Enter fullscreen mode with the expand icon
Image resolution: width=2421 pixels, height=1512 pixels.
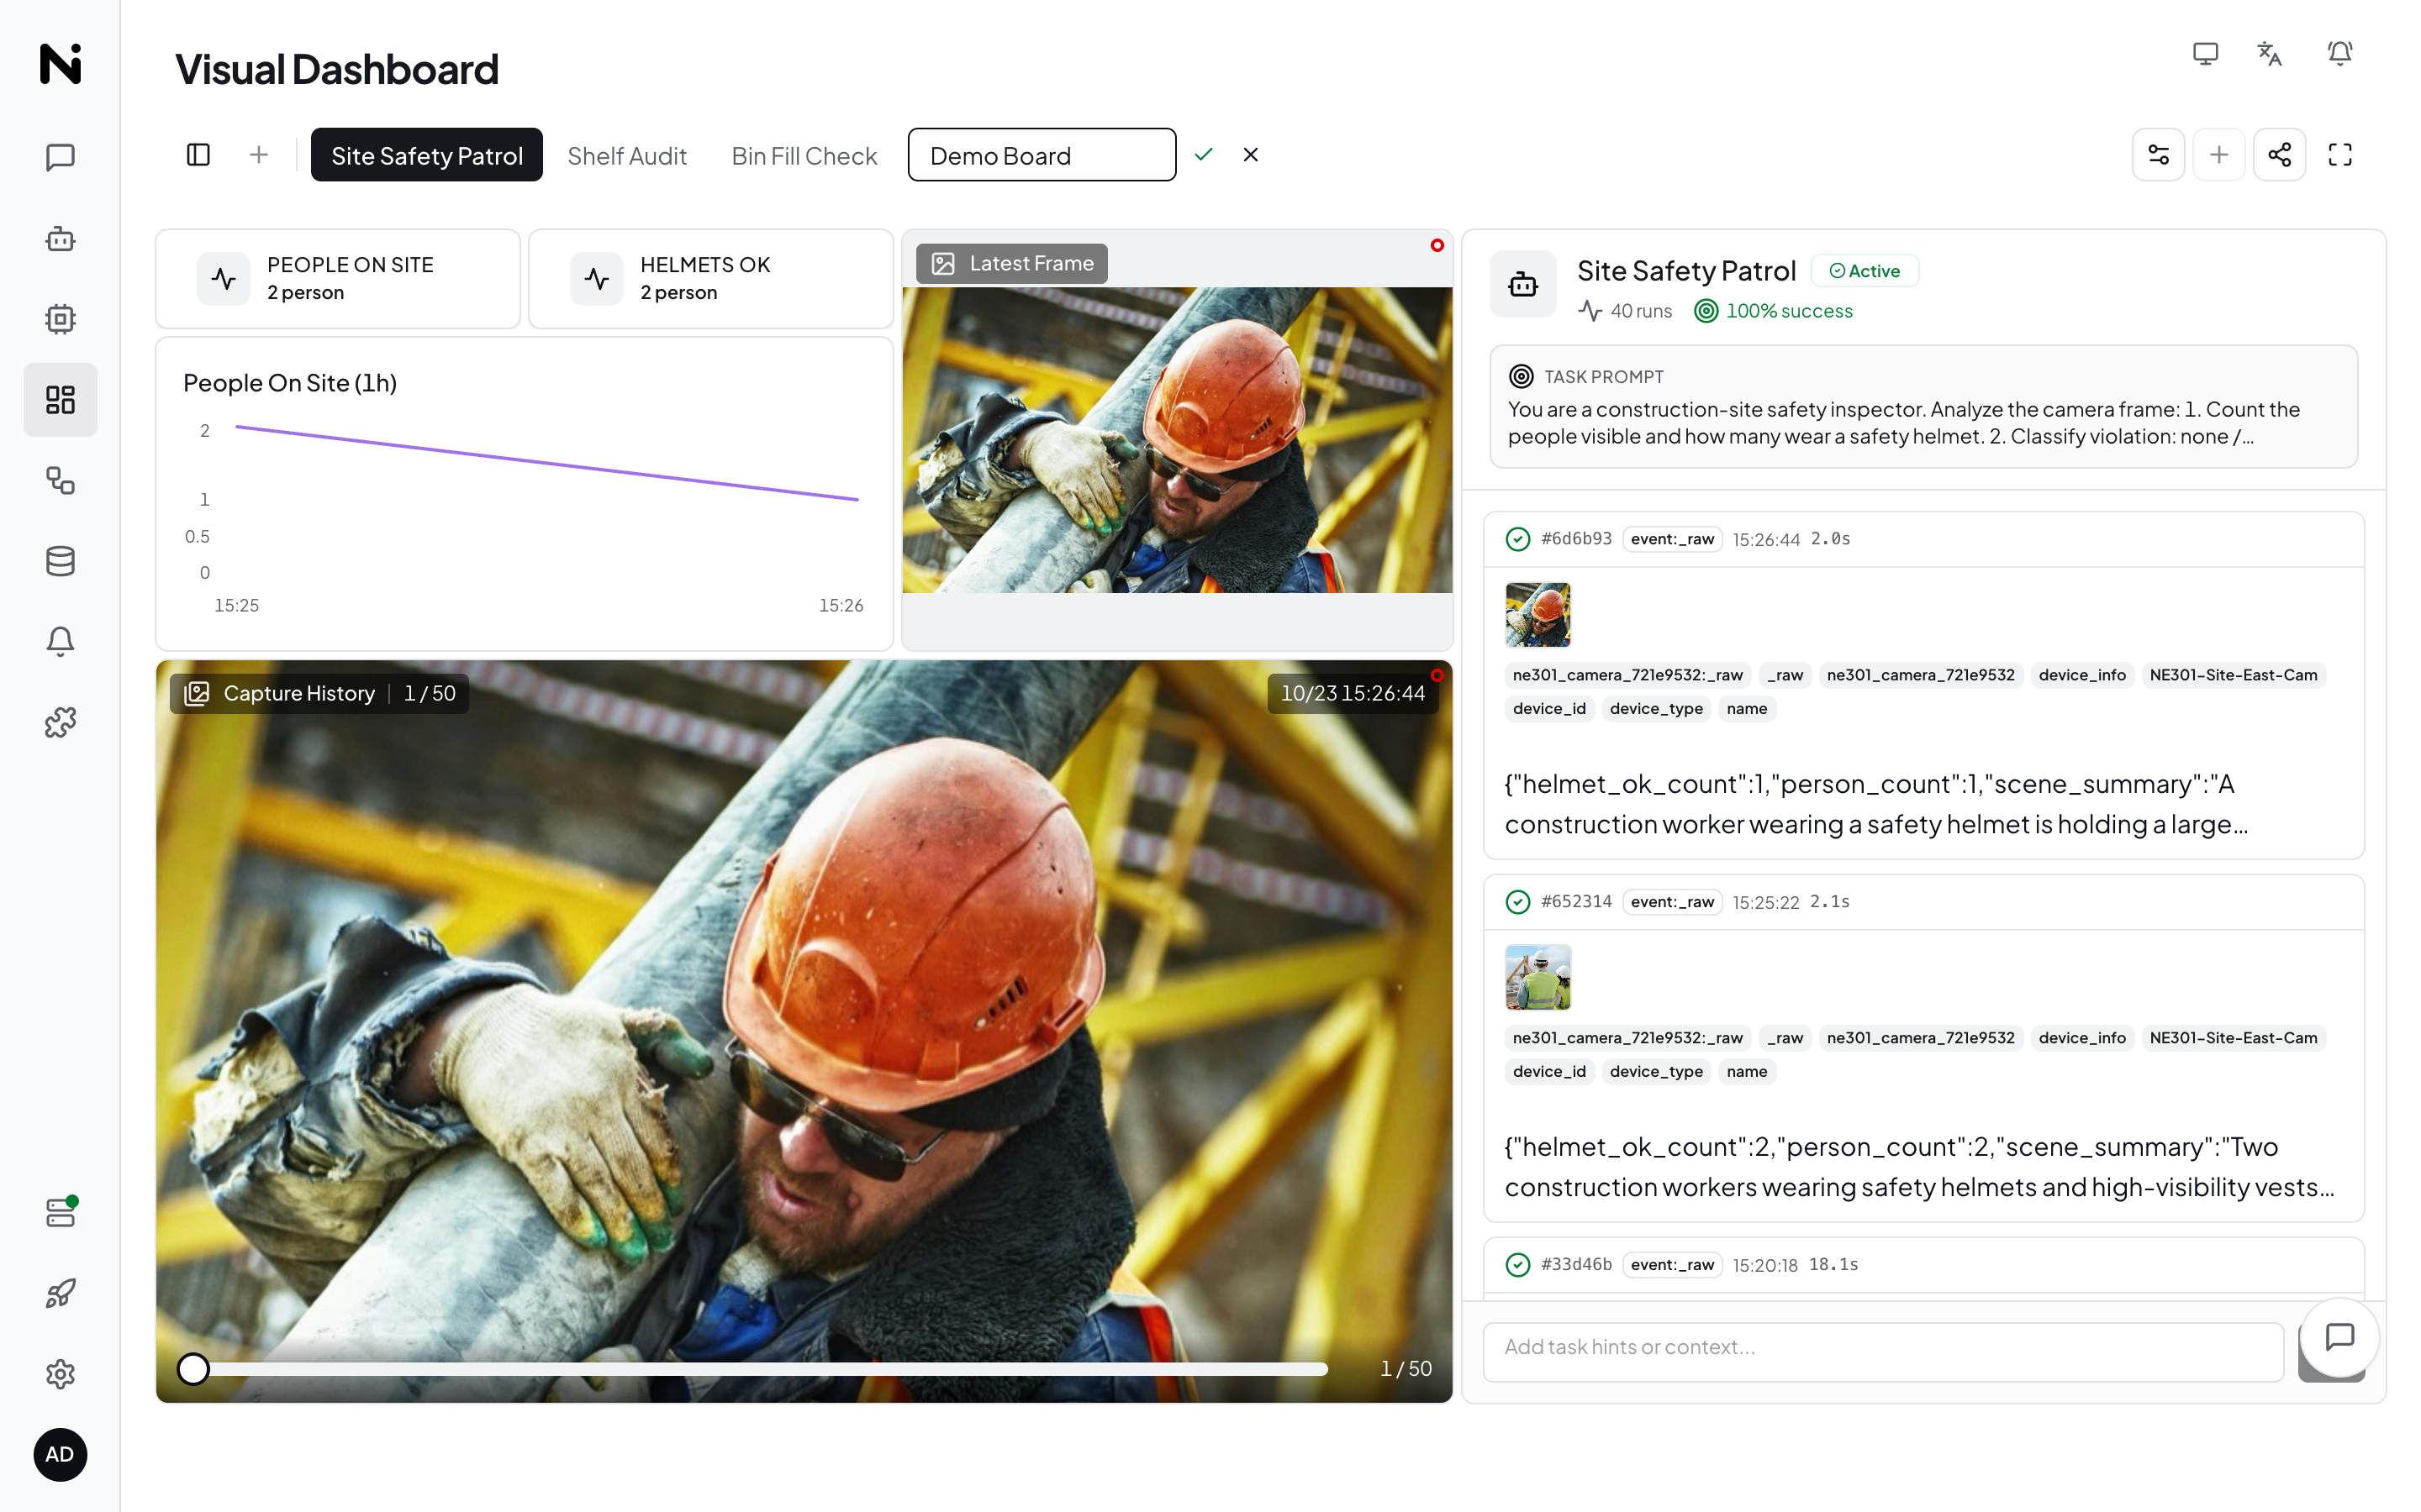point(2340,155)
